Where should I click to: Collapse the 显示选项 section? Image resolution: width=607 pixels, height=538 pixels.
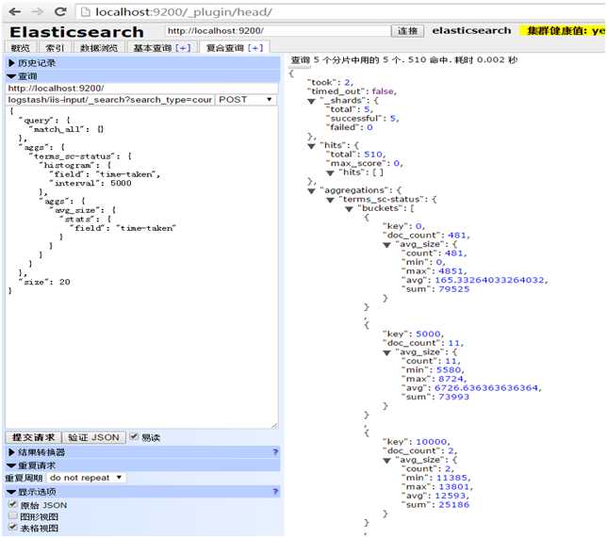point(11,492)
